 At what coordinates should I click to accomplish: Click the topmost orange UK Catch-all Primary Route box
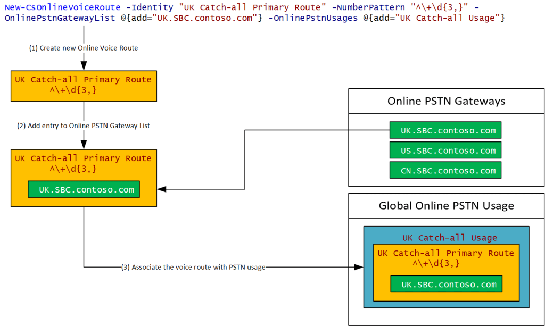pyautogui.click(x=84, y=86)
